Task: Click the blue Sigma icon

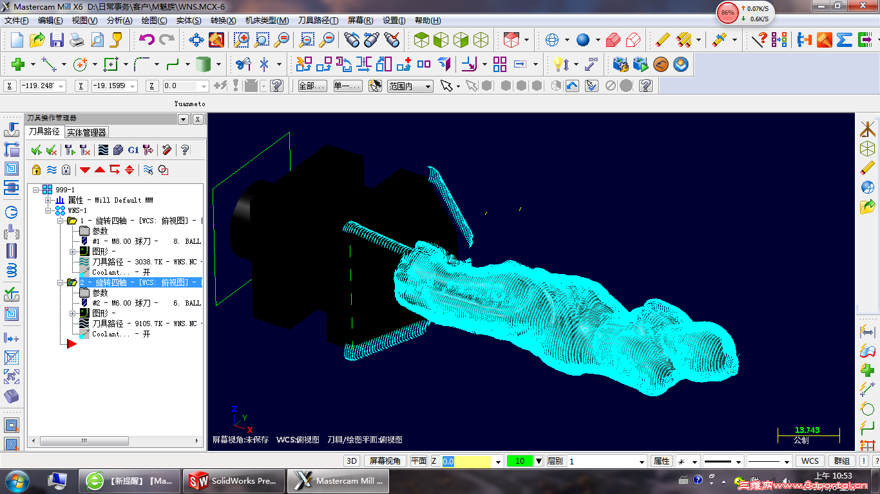Action: [845, 40]
